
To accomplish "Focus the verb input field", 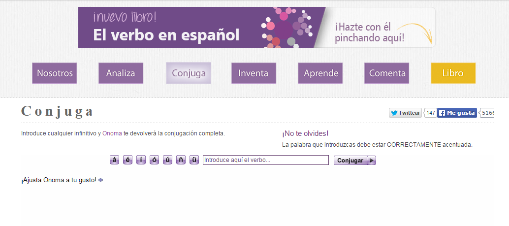I will pyautogui.click(x=266, y=160).
